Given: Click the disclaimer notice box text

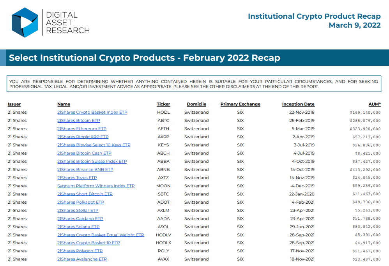Looking at the screenshot, I should (x=193, y=84).
